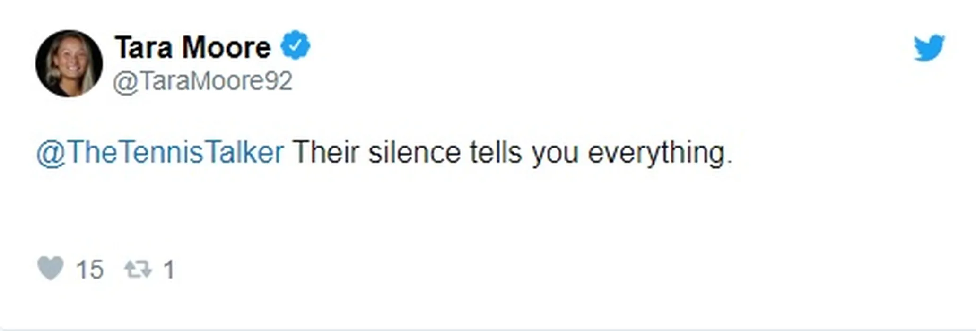Open Tara Moore's profile picture
Screen dimensions: 976x331
pos(69,64)
